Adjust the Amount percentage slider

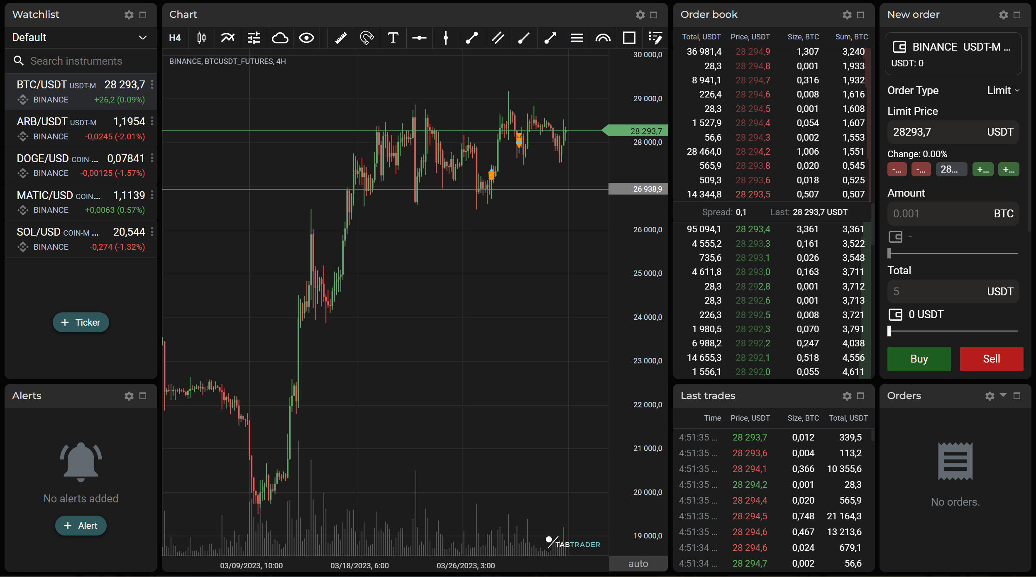click(953, 253)
